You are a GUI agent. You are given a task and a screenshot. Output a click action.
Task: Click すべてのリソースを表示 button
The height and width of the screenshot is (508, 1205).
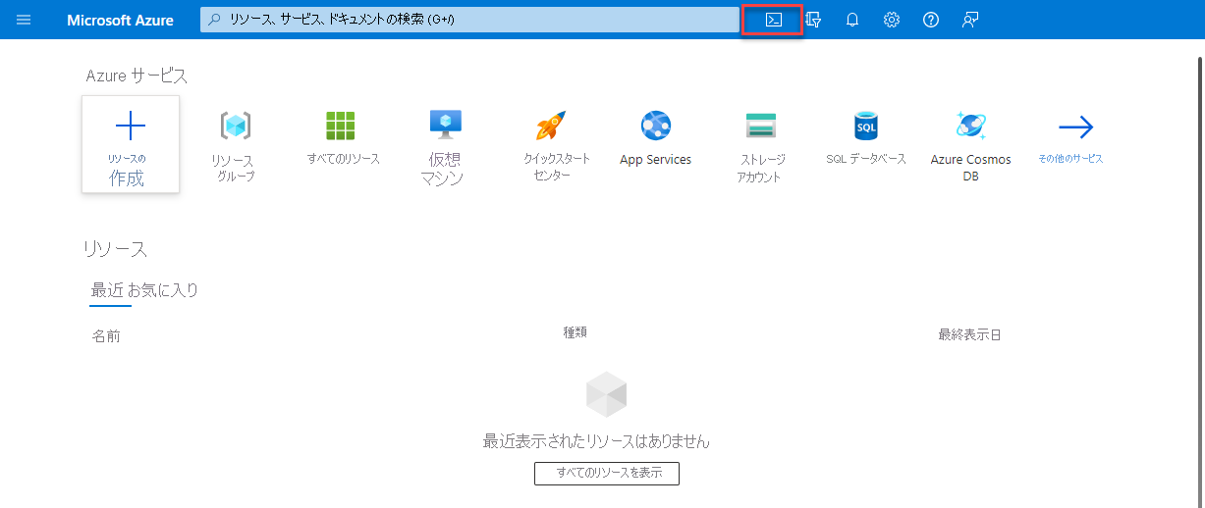[x=607, y=473]
